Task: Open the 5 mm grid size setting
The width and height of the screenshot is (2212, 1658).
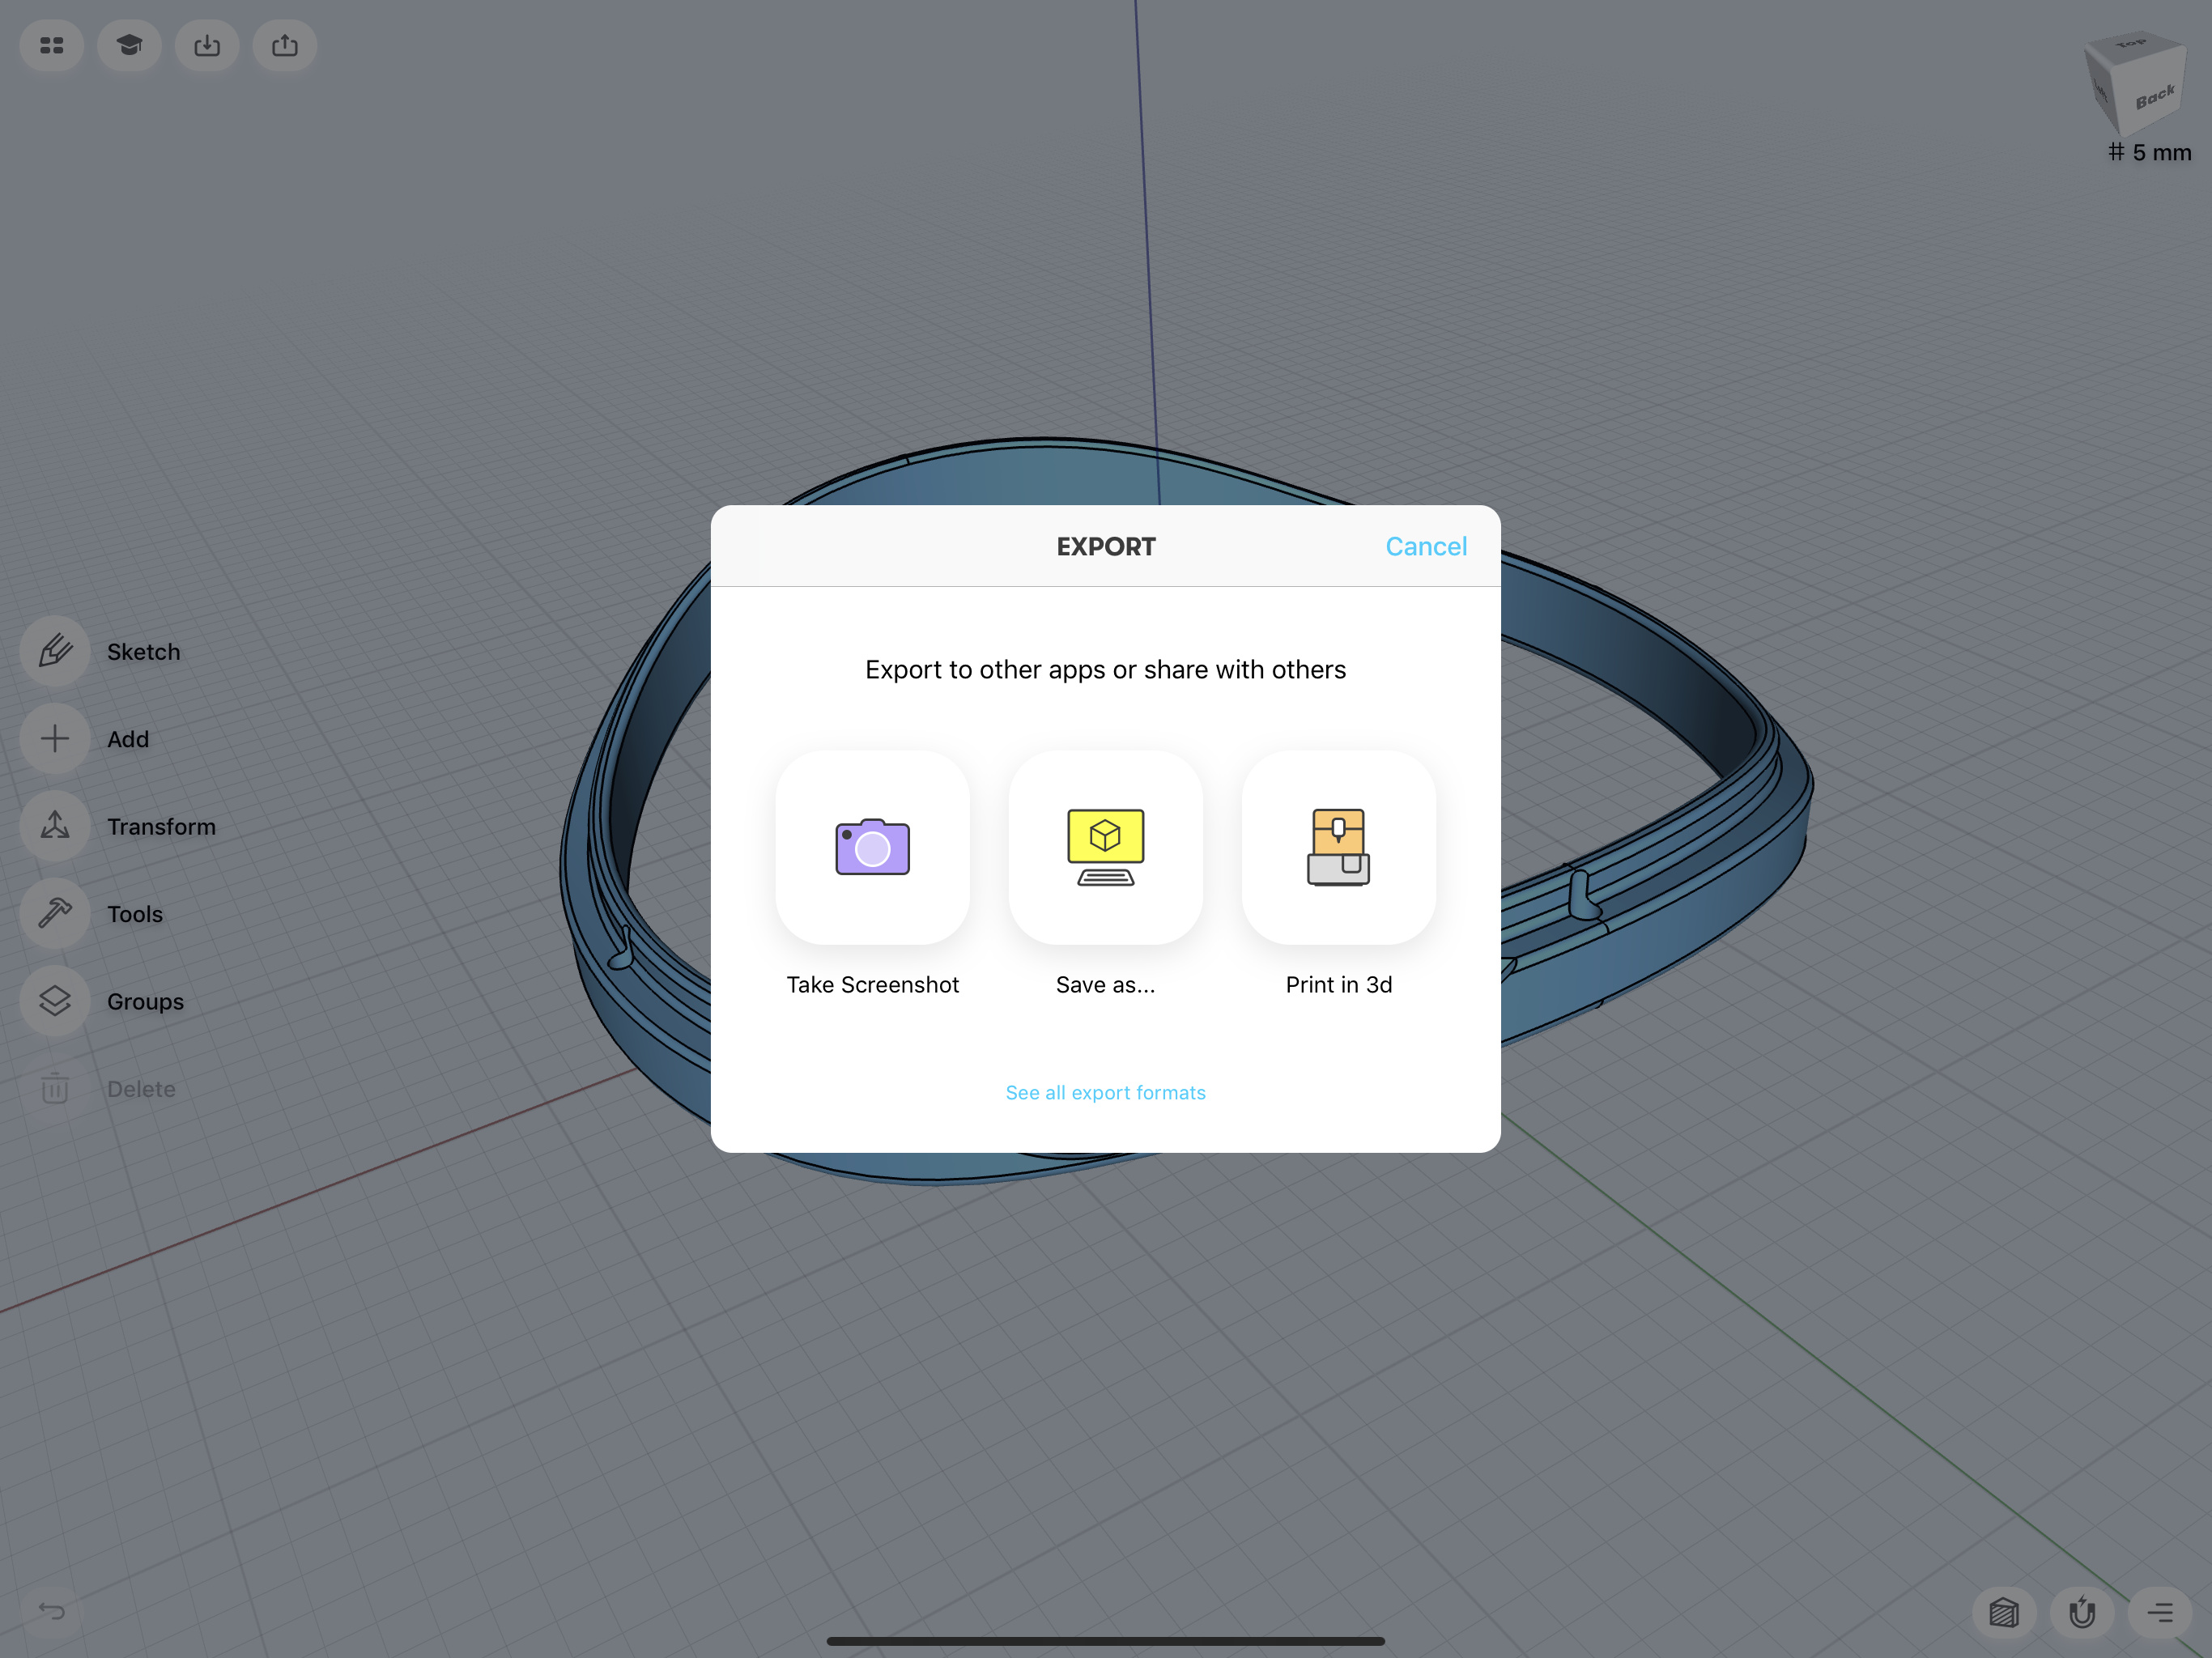Action: (x=2149, y=153)
